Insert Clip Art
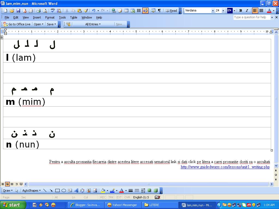The height and width of the screenshot is (209, 279). point(89,190)
